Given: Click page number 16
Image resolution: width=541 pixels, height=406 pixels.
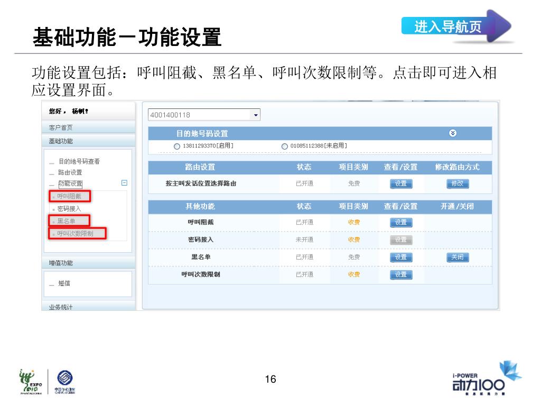Looking at the screenshot, I should click(x=270, y=380).
